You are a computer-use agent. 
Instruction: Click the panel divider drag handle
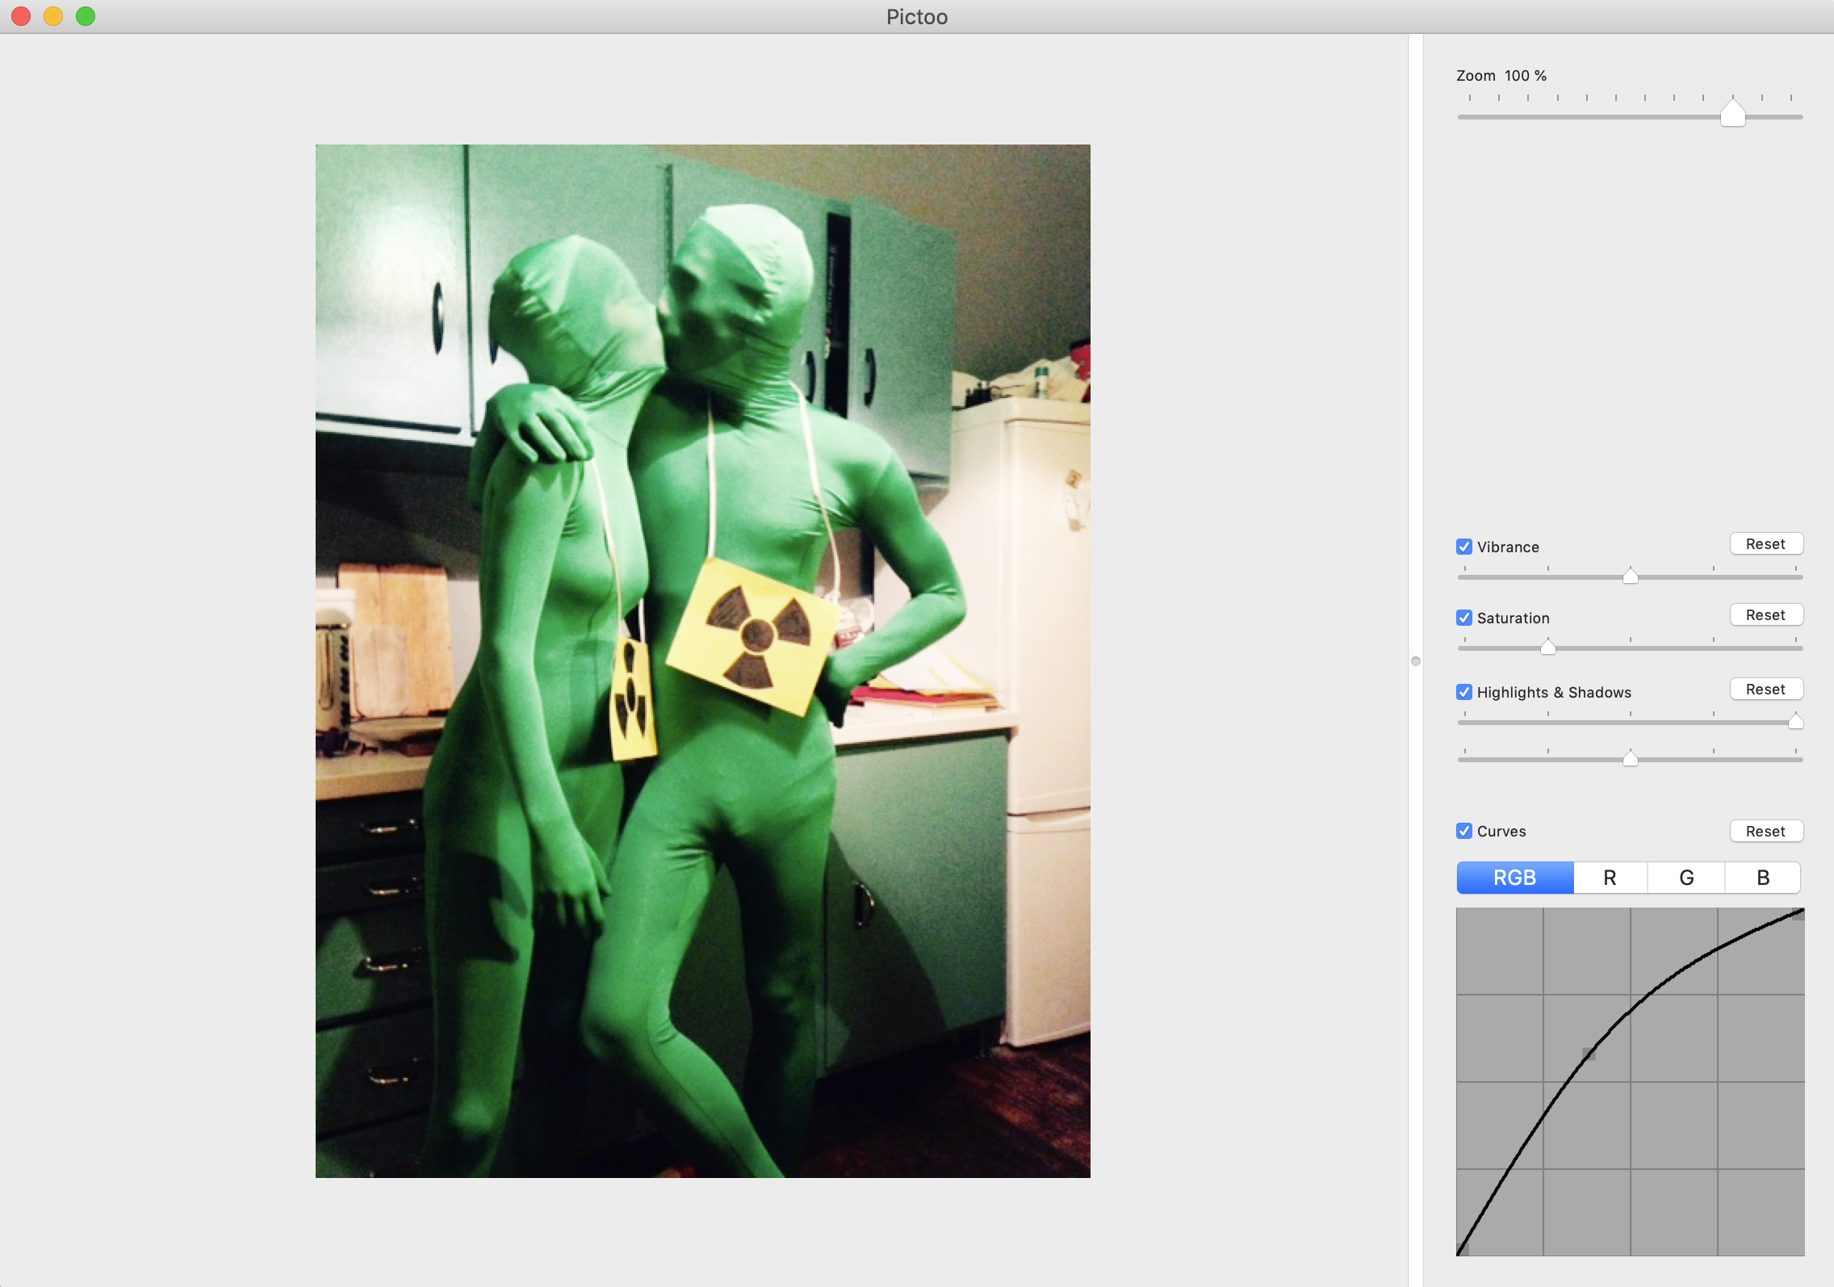coord(1415,661)
